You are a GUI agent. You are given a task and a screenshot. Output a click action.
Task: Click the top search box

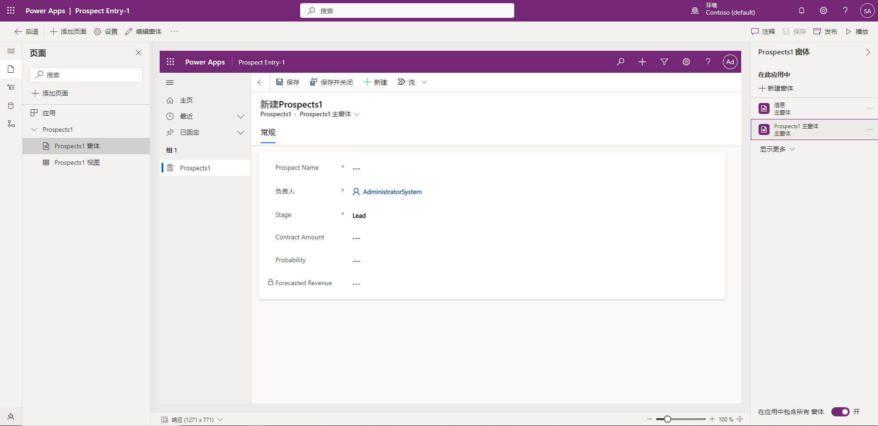click(407, 11)
